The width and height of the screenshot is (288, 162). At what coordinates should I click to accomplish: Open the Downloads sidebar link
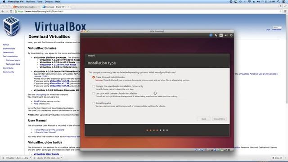coord(8,52)
